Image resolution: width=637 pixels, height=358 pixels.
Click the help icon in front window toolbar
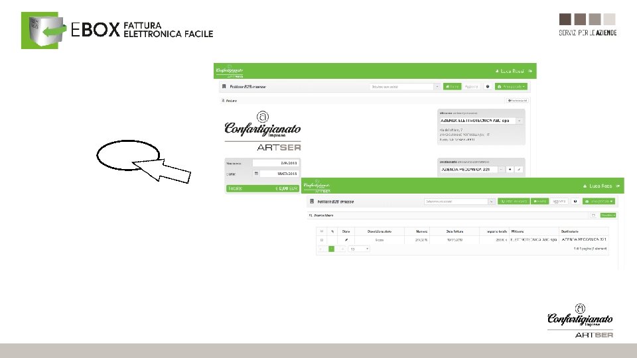pos(575,202)
